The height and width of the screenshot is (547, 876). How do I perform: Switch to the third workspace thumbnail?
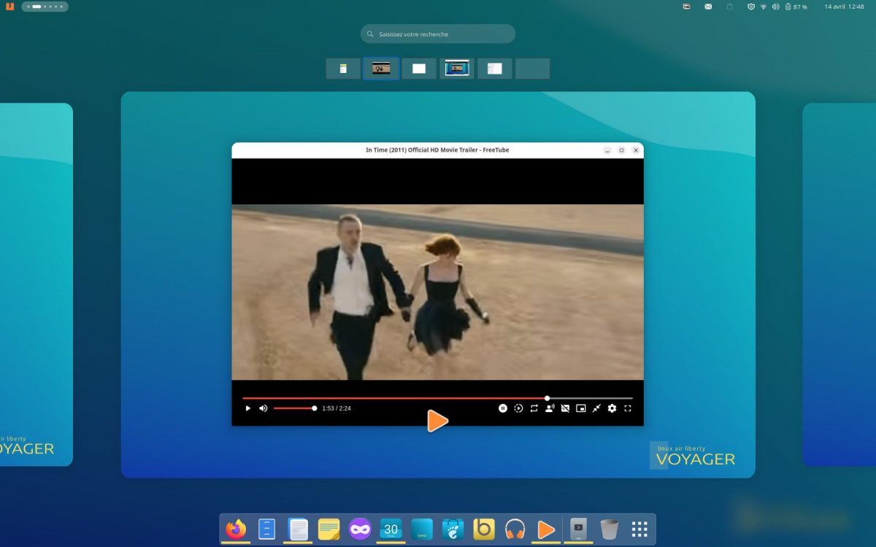pos(419,69)
